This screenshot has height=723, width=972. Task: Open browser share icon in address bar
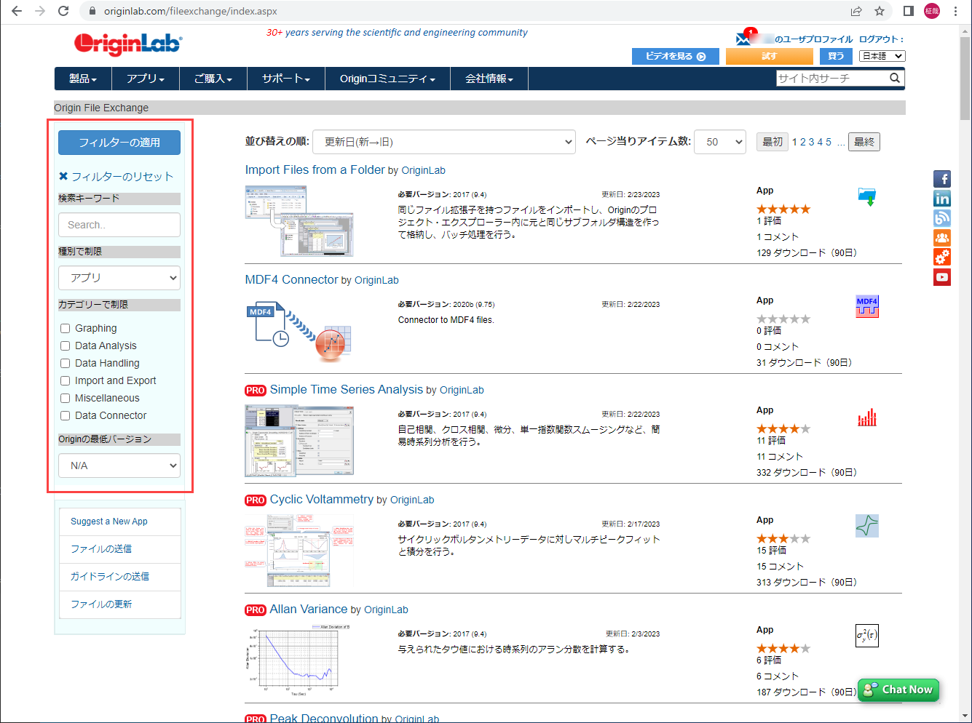click(856, 11)
